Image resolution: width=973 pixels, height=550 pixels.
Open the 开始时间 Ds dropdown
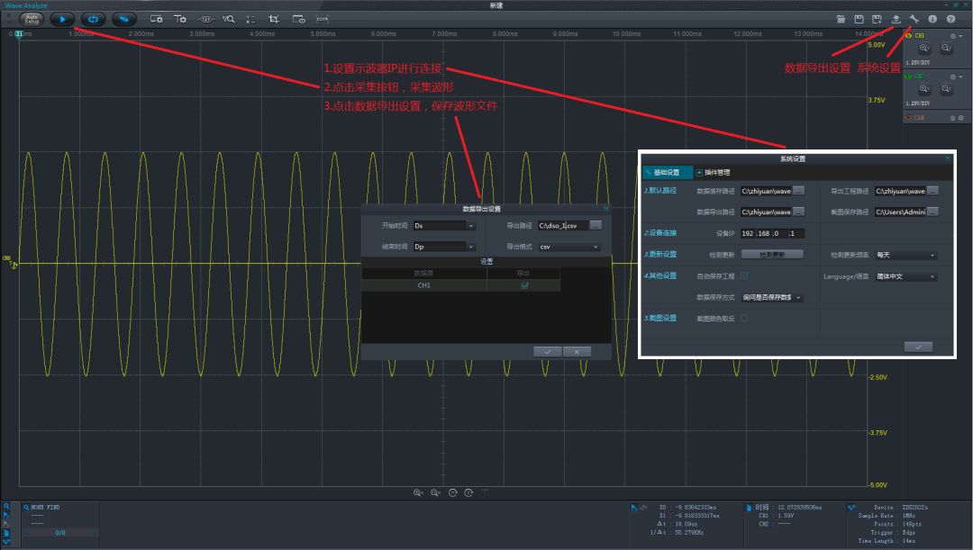(443, 226)
